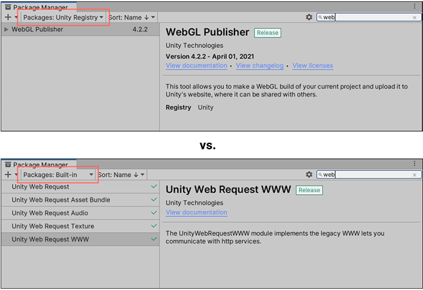Select the Unity Web Request WWW package
This screenshot has height=290, width=423.
click(80, 239)
